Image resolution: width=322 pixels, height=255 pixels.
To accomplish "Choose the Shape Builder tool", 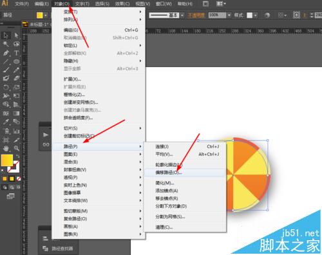I will tap(6, 104).
